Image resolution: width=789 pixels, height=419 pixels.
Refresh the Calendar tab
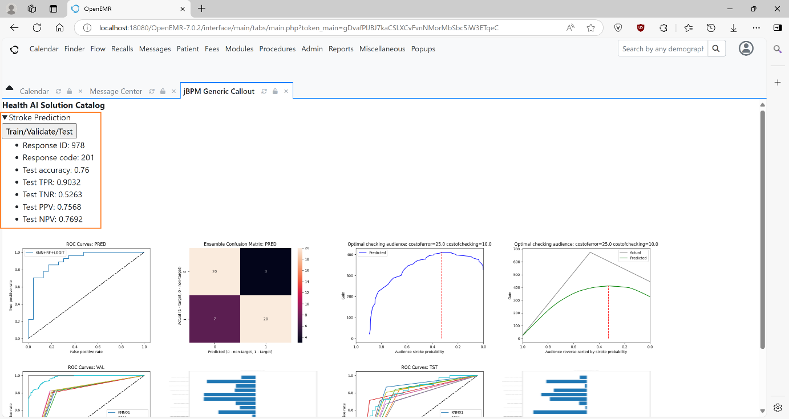[58, 91]
